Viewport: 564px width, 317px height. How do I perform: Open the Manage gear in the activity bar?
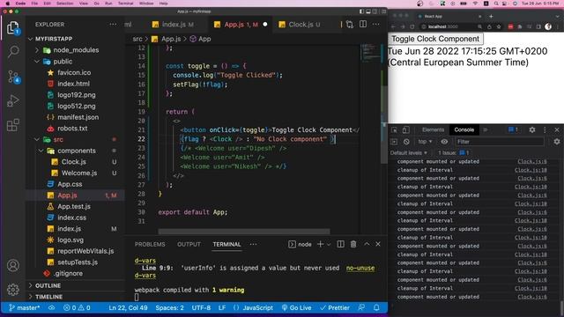click(13, 289)
